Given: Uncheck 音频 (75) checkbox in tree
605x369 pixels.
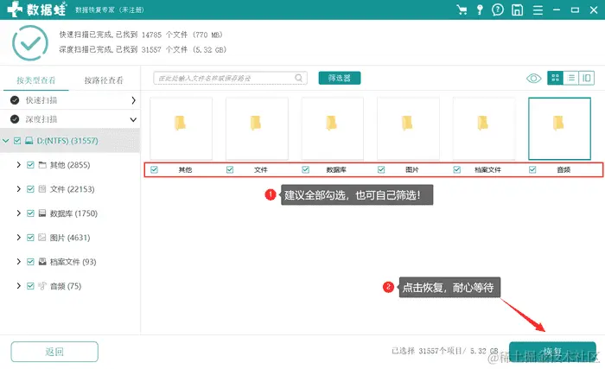Looking at the screenshot, I should pyautogui.click(x=30, y=286).
